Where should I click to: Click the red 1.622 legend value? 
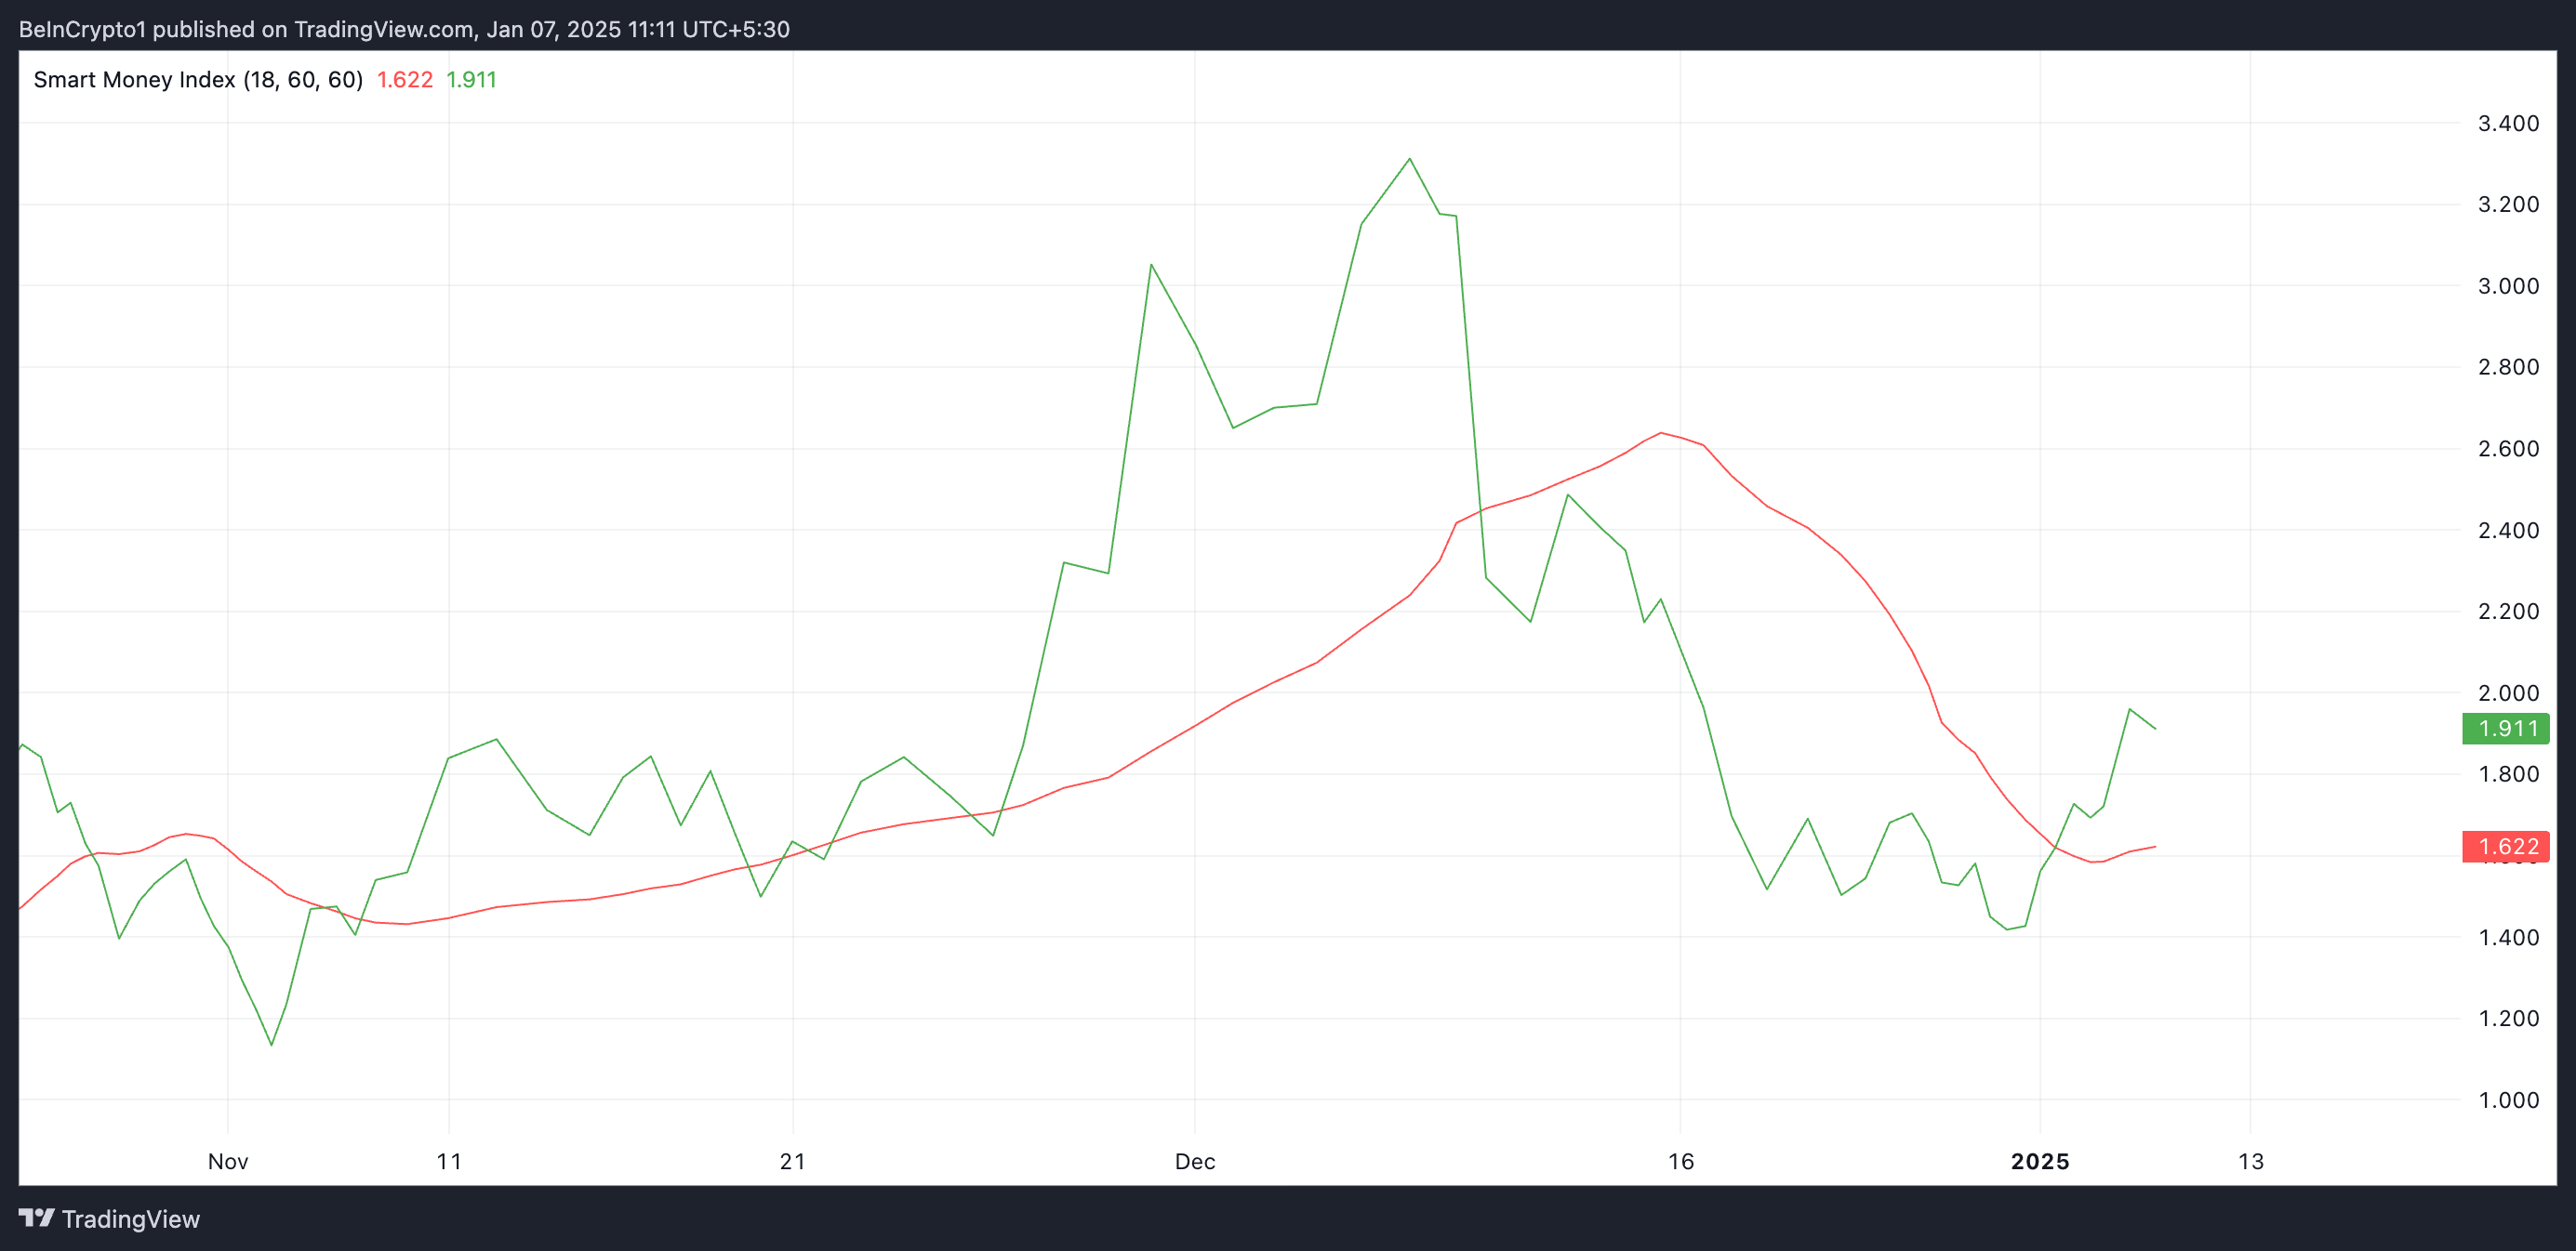pos(404,80)
